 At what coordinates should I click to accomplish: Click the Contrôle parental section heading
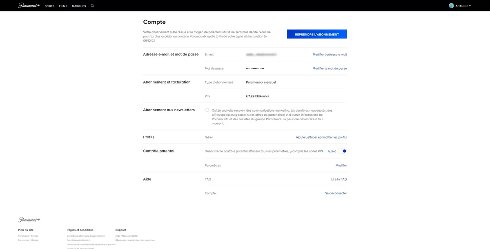pyautogui.click(x=158, y=151)
